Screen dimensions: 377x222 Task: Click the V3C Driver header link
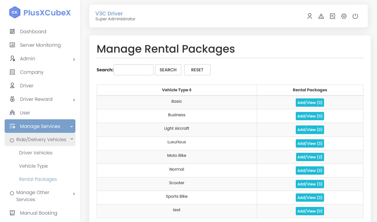pyautogui.click(x=109, y=14)
